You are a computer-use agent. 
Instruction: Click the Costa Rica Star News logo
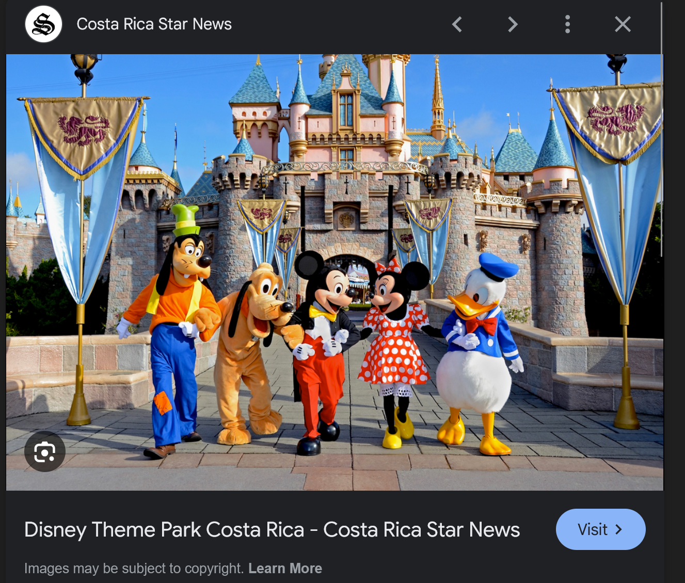click(43, 24)
